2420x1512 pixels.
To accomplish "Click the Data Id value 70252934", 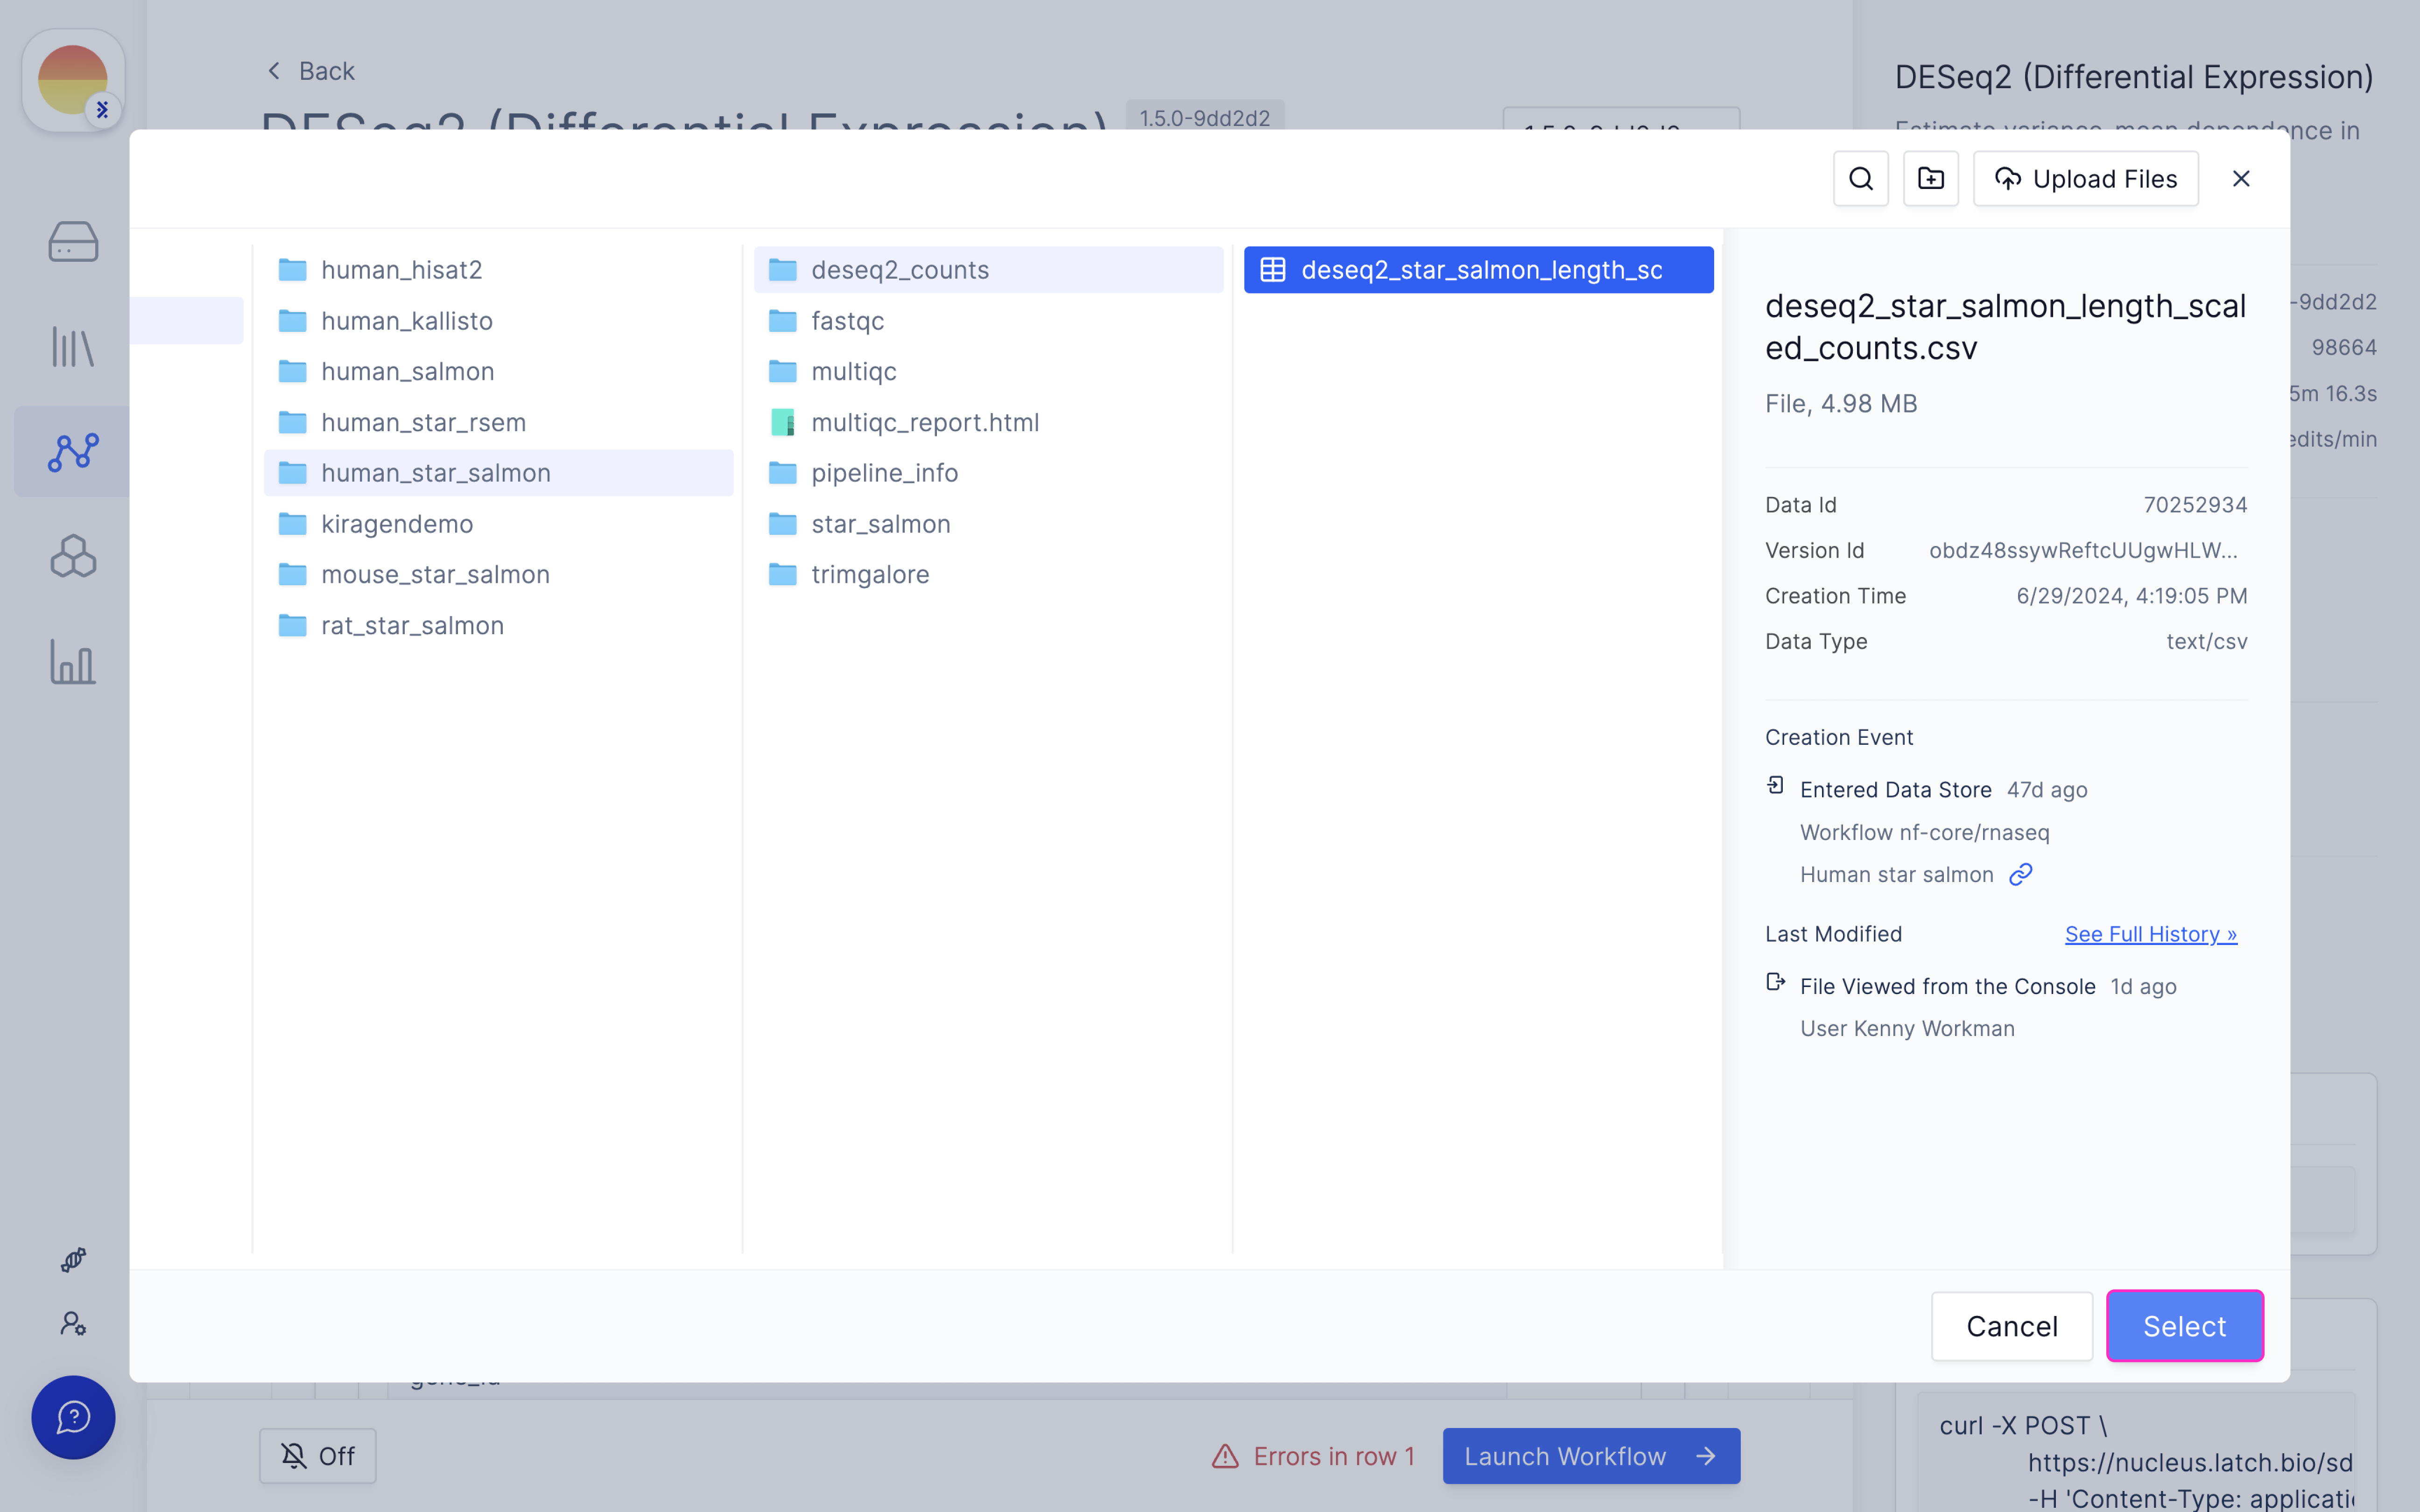I will click(2195, 505).
